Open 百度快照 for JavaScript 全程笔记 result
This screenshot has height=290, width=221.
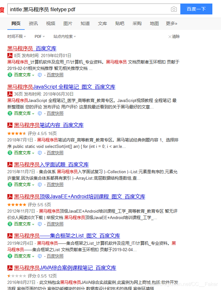[x=55, y=113]
